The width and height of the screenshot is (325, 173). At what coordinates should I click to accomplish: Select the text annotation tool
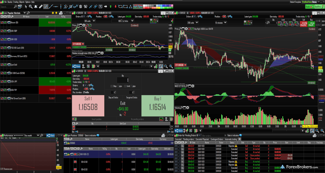click(x=100, y=6)
